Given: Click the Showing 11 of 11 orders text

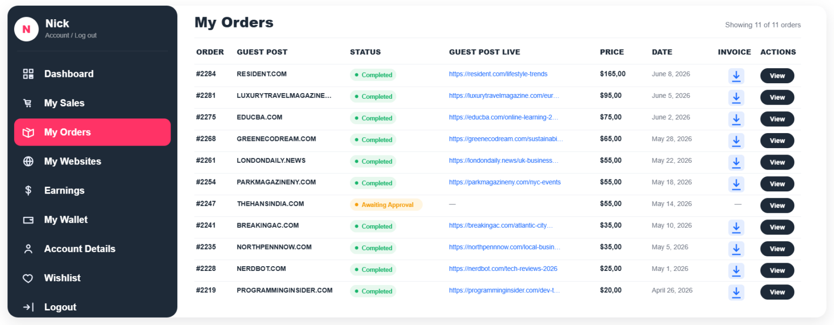Looking at the screenshot, I should click(x=763, y=25).
